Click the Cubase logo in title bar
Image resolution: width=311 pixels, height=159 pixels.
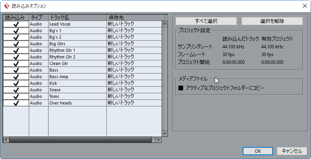point(7,6)
